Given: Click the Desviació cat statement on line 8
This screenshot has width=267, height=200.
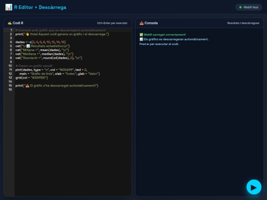Looking at the screenshot, I should tap(48, 58).
